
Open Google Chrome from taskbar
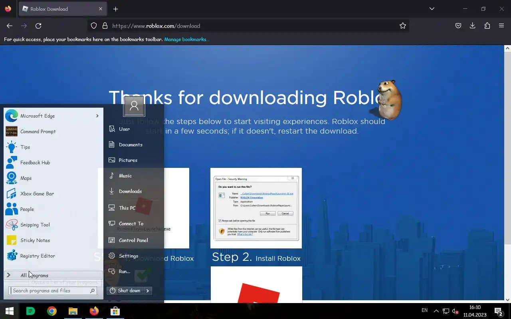52,311
